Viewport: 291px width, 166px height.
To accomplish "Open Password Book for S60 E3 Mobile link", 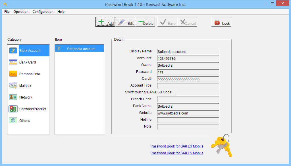I will pyautogui.click(x=177, y=146).
